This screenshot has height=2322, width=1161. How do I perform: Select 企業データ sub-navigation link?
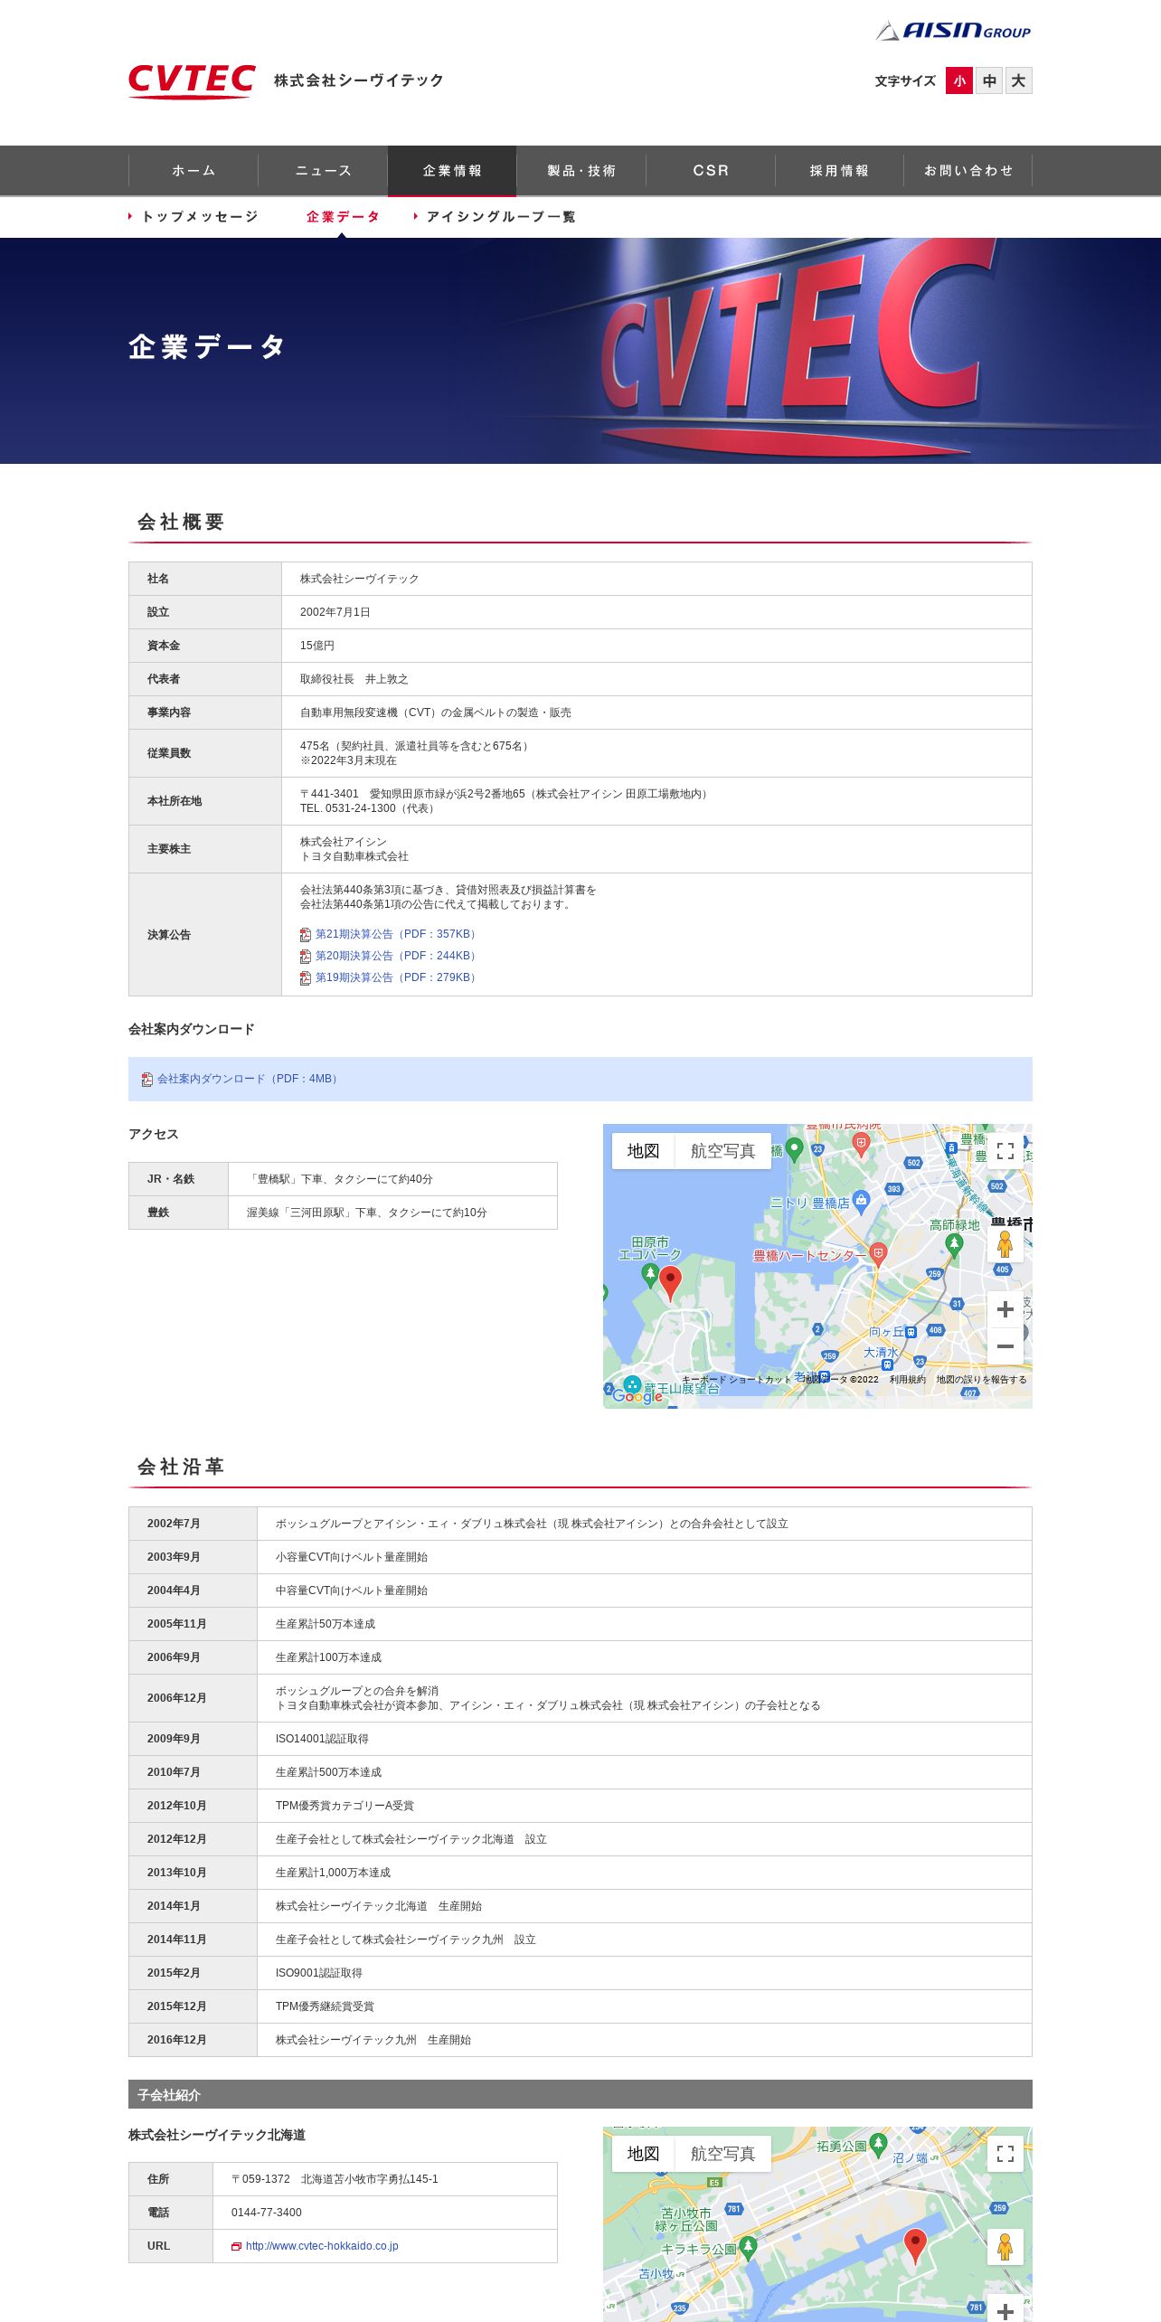point(343,217)
